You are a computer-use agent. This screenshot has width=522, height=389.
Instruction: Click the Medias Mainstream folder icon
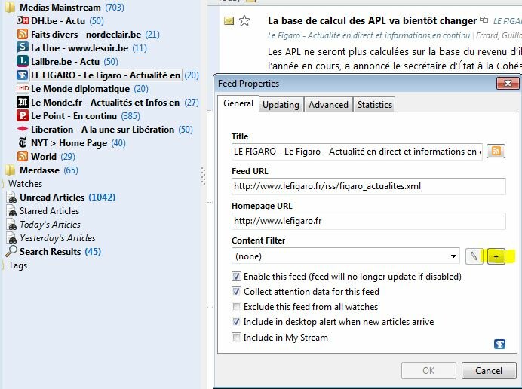pyautogui.click(x=11, y=8)
